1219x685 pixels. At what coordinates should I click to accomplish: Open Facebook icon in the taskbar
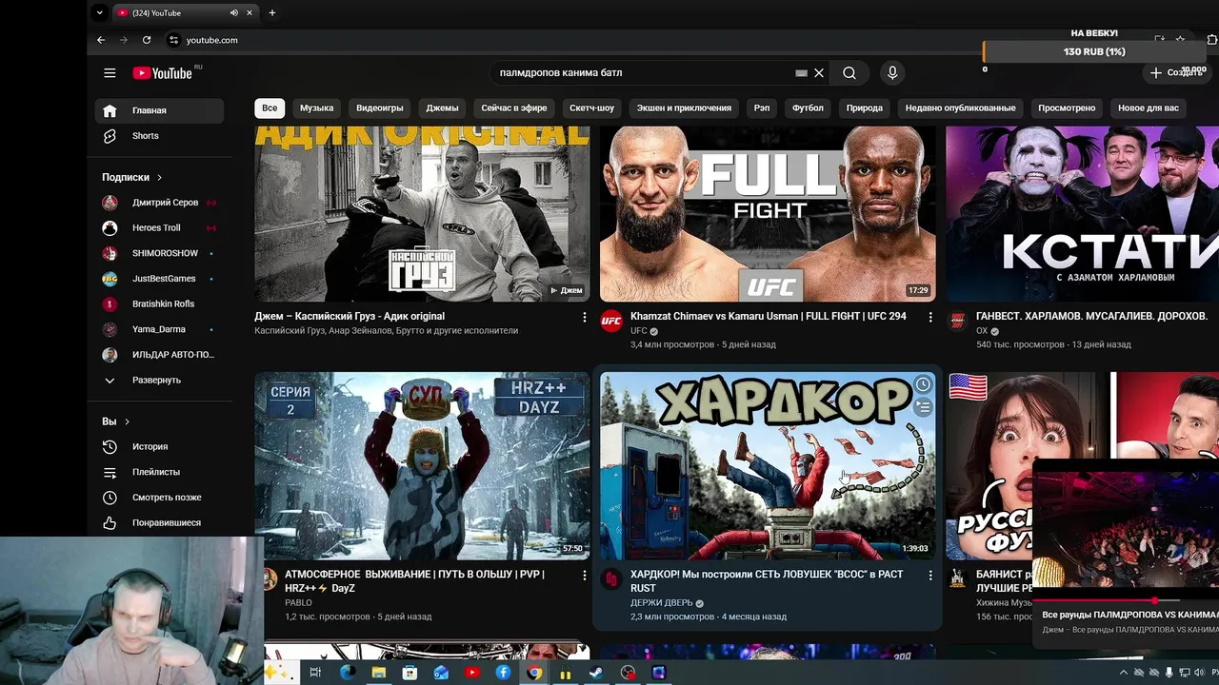pos(503,673)
